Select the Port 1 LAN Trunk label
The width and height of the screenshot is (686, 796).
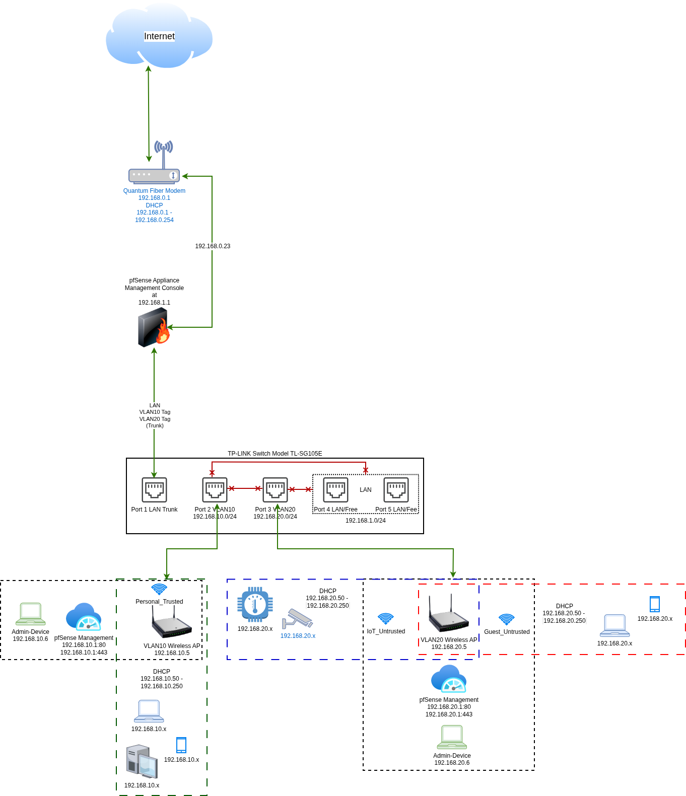(x=154, y=510)
